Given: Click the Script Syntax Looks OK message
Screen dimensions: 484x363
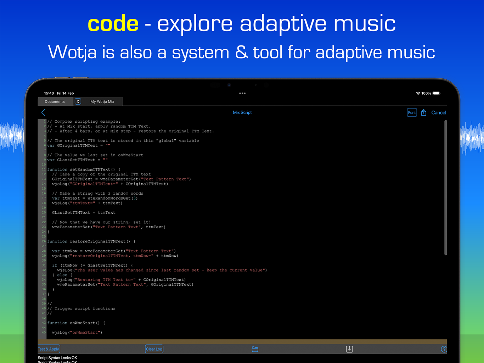Looking at the screenshot, I should [x=57, y=358].
